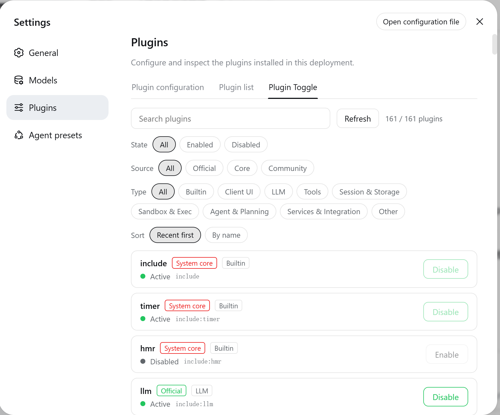500x415 pixels.
Task: Disable the include plugin
Action: tap(446, 269)
